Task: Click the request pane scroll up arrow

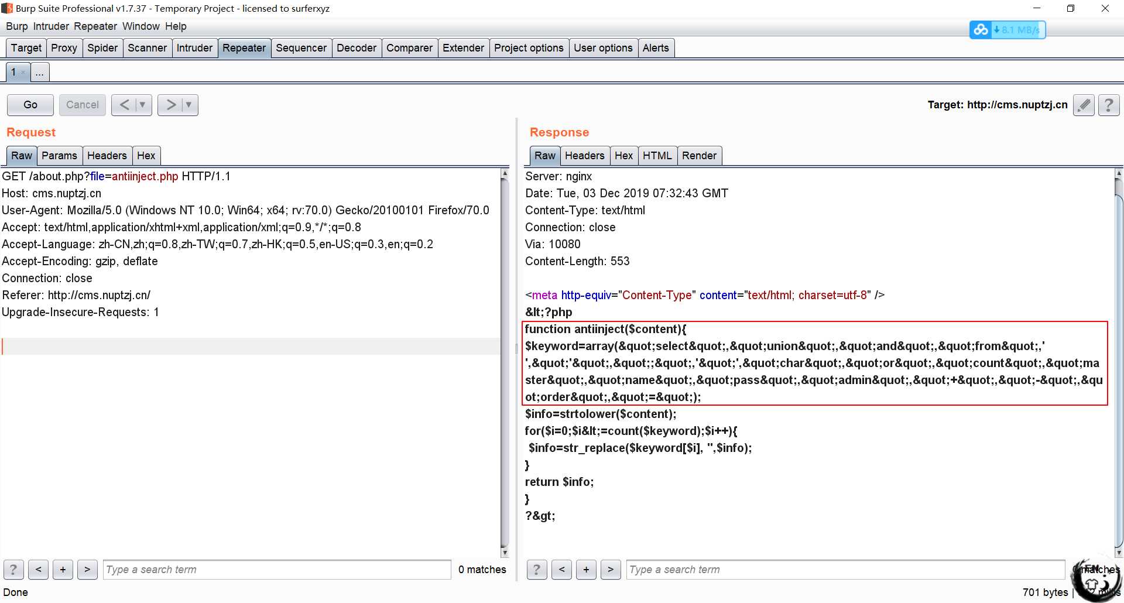Action: [x=505, y=173]
